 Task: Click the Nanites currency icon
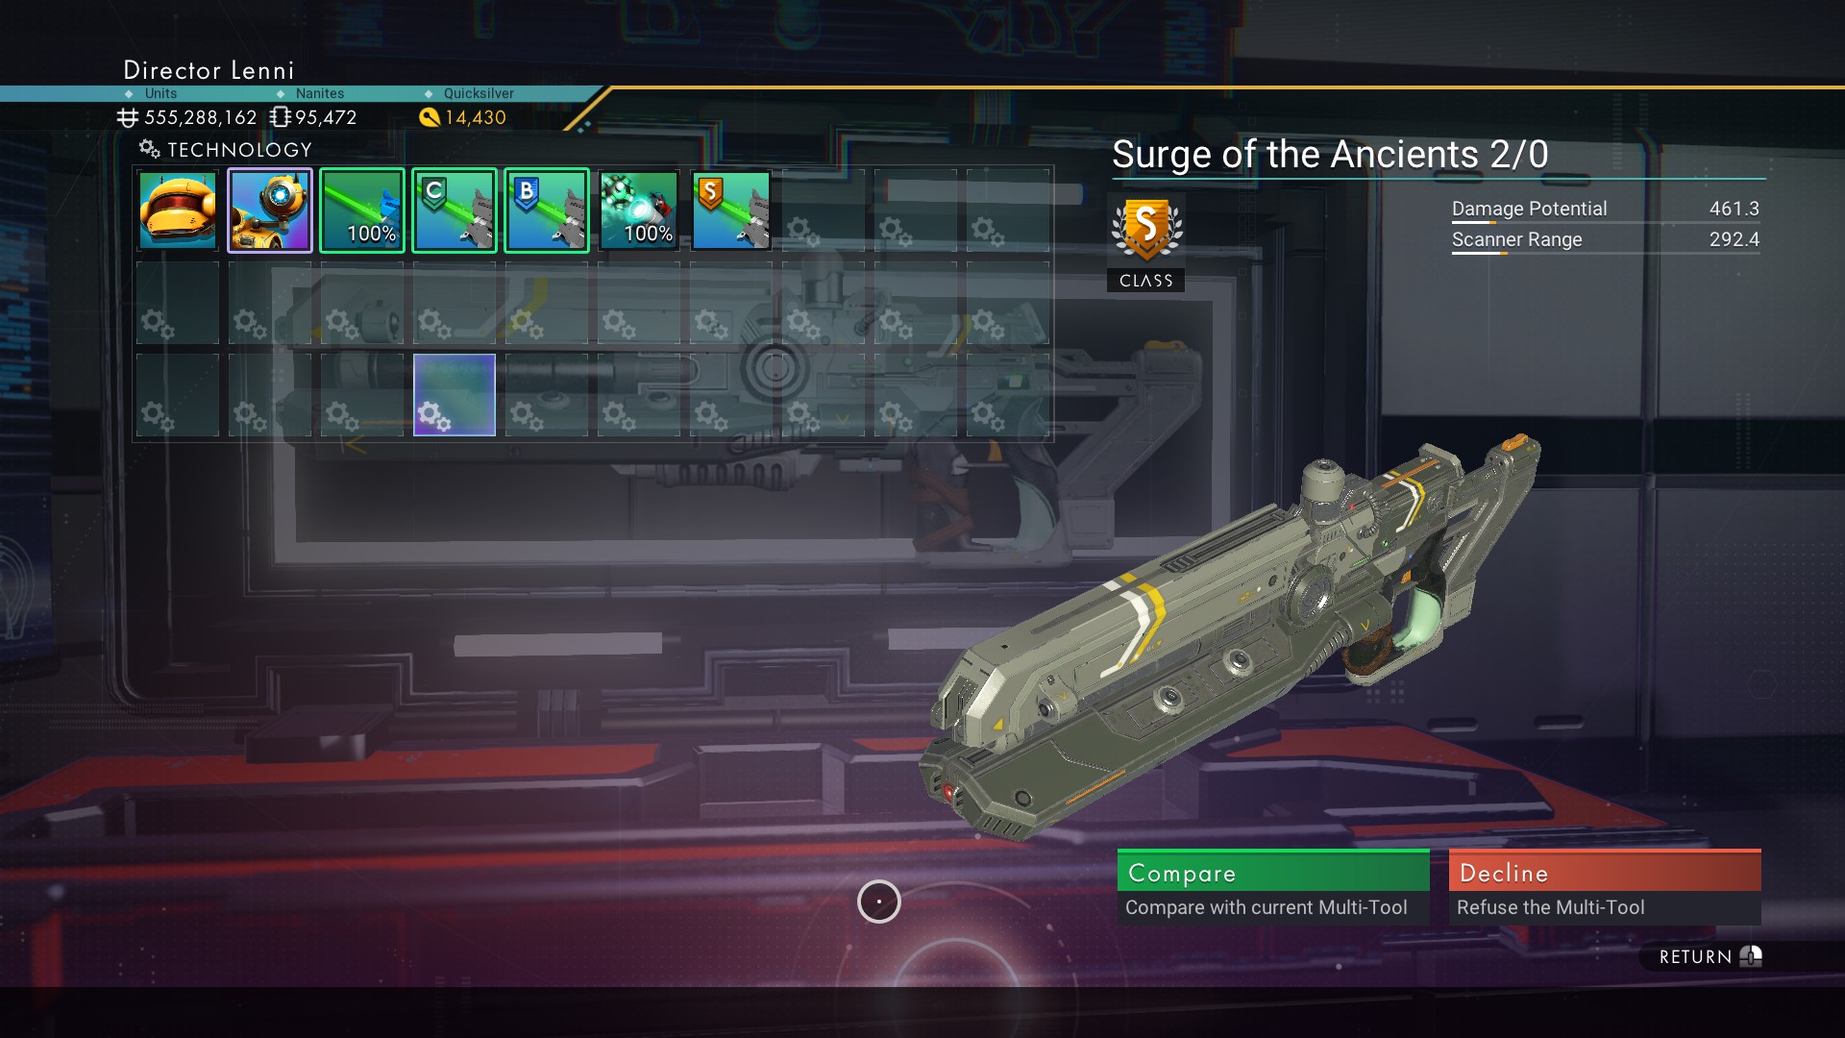coord(281,117)
